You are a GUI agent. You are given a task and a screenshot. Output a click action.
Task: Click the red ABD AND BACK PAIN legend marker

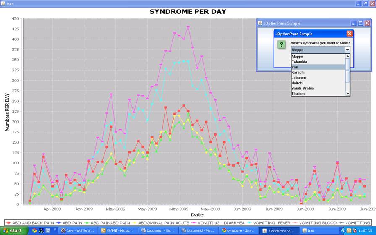pyautogui.click(x=9, y=223)
